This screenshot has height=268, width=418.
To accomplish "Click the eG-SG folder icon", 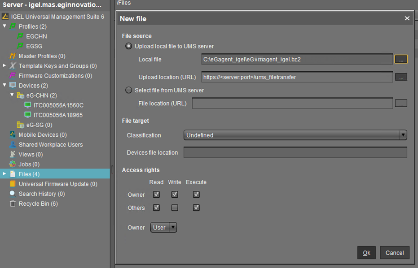I will (x=21, y=125).
